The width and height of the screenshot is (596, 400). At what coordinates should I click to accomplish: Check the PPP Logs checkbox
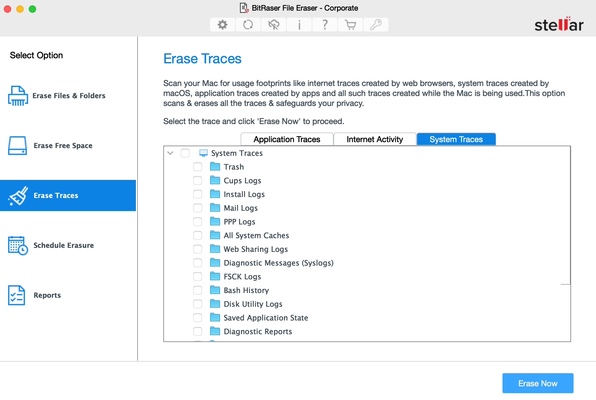[198, 222]
